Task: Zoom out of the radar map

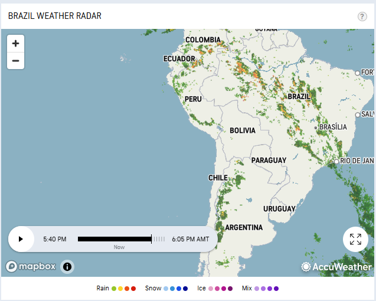Action: [x=15, y=61]
